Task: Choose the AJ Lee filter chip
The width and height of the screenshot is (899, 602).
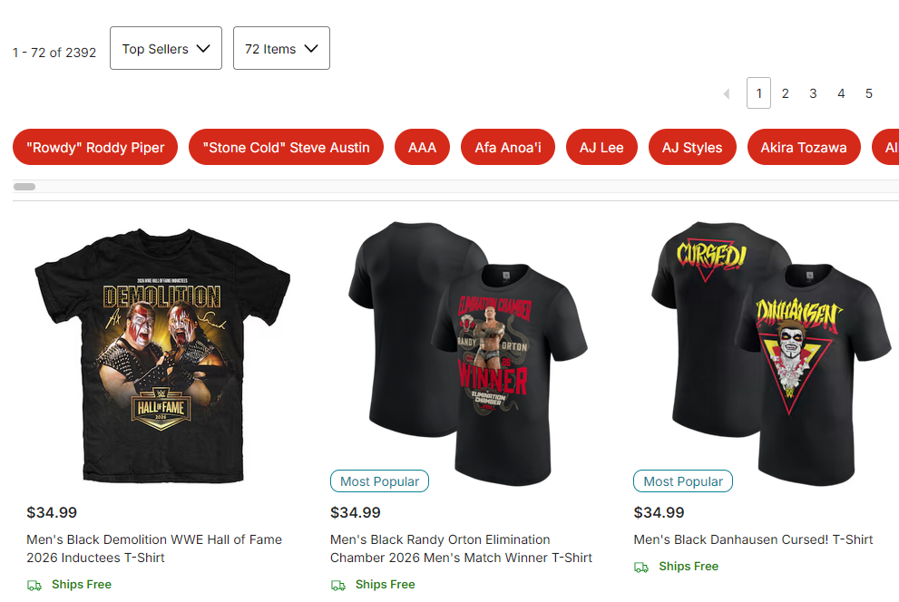Action: [x=601, y=147]
